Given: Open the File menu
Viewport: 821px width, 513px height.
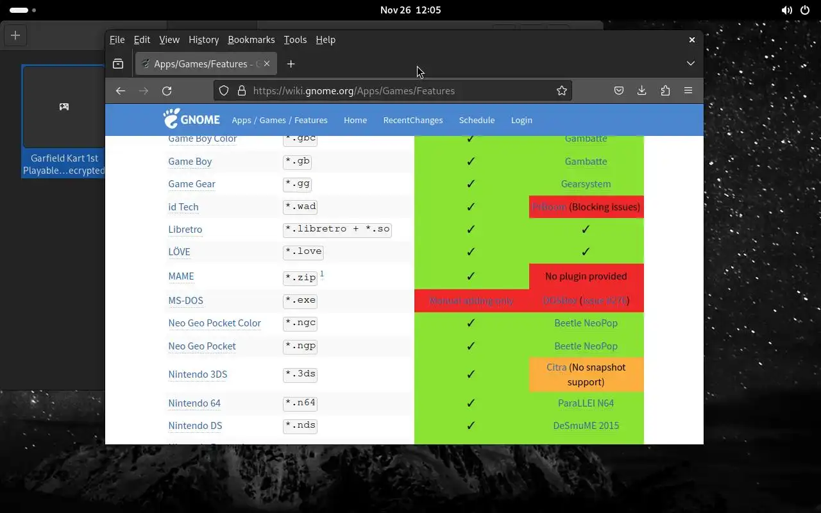Looking at the screenshot, I should point(117,40).
